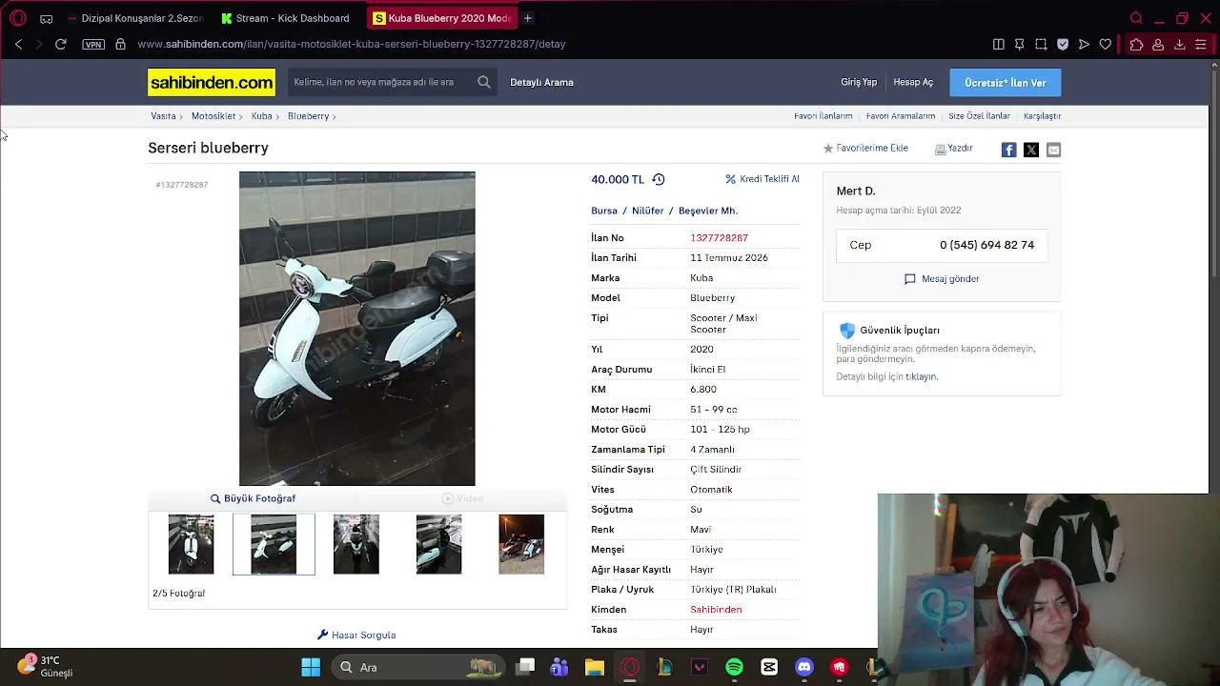The width and height of the screenshot is (1220, 686).
Task: Share the listing by email icon
Action: coord(1053,150)
